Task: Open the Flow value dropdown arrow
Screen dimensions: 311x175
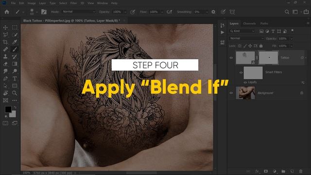Action: [162, 12]
